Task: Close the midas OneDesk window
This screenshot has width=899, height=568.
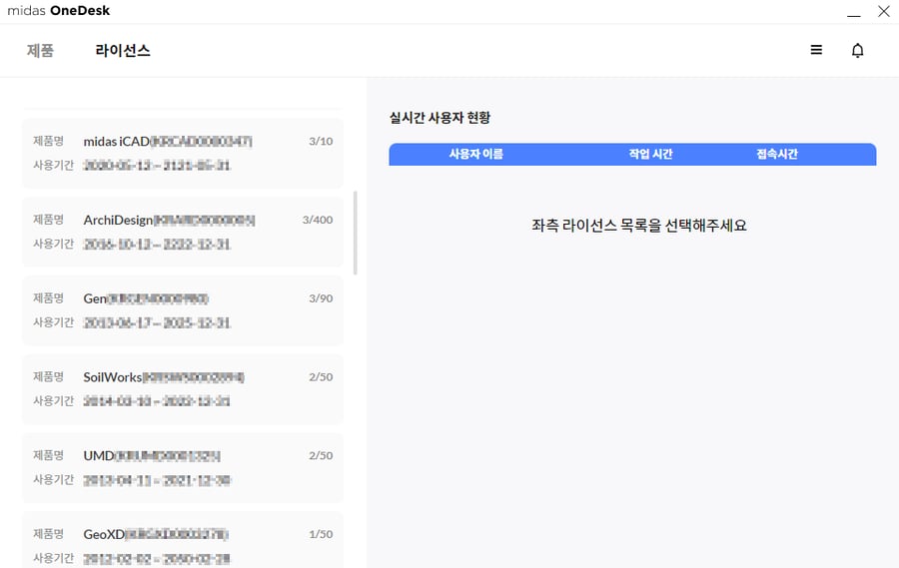Action: (x=883, y=12)
